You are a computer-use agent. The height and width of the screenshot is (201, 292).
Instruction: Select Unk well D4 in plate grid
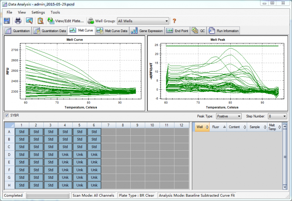(x=65, y=154)
